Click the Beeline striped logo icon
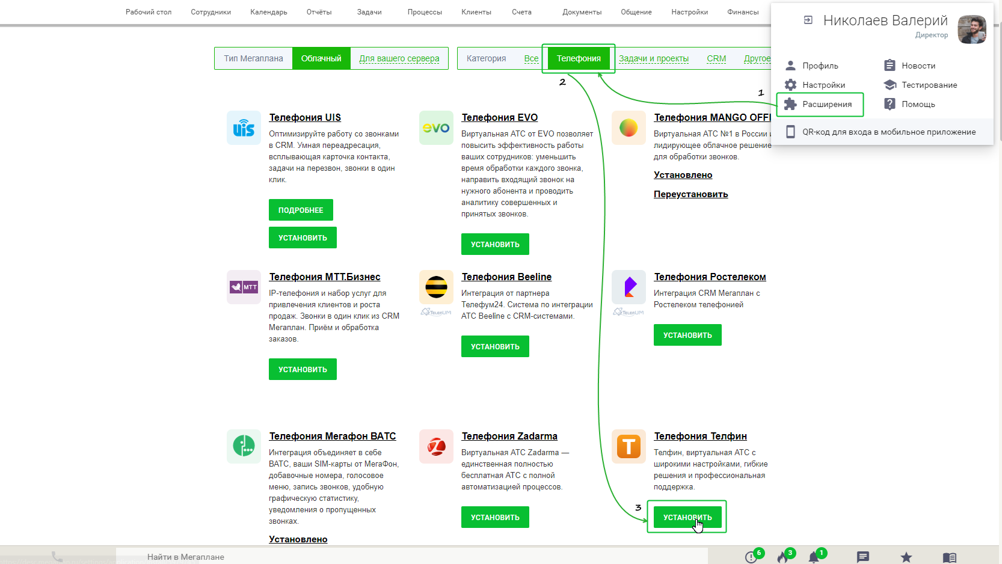The height and width of the screenshot is (564, 1002). click(436, 287)
